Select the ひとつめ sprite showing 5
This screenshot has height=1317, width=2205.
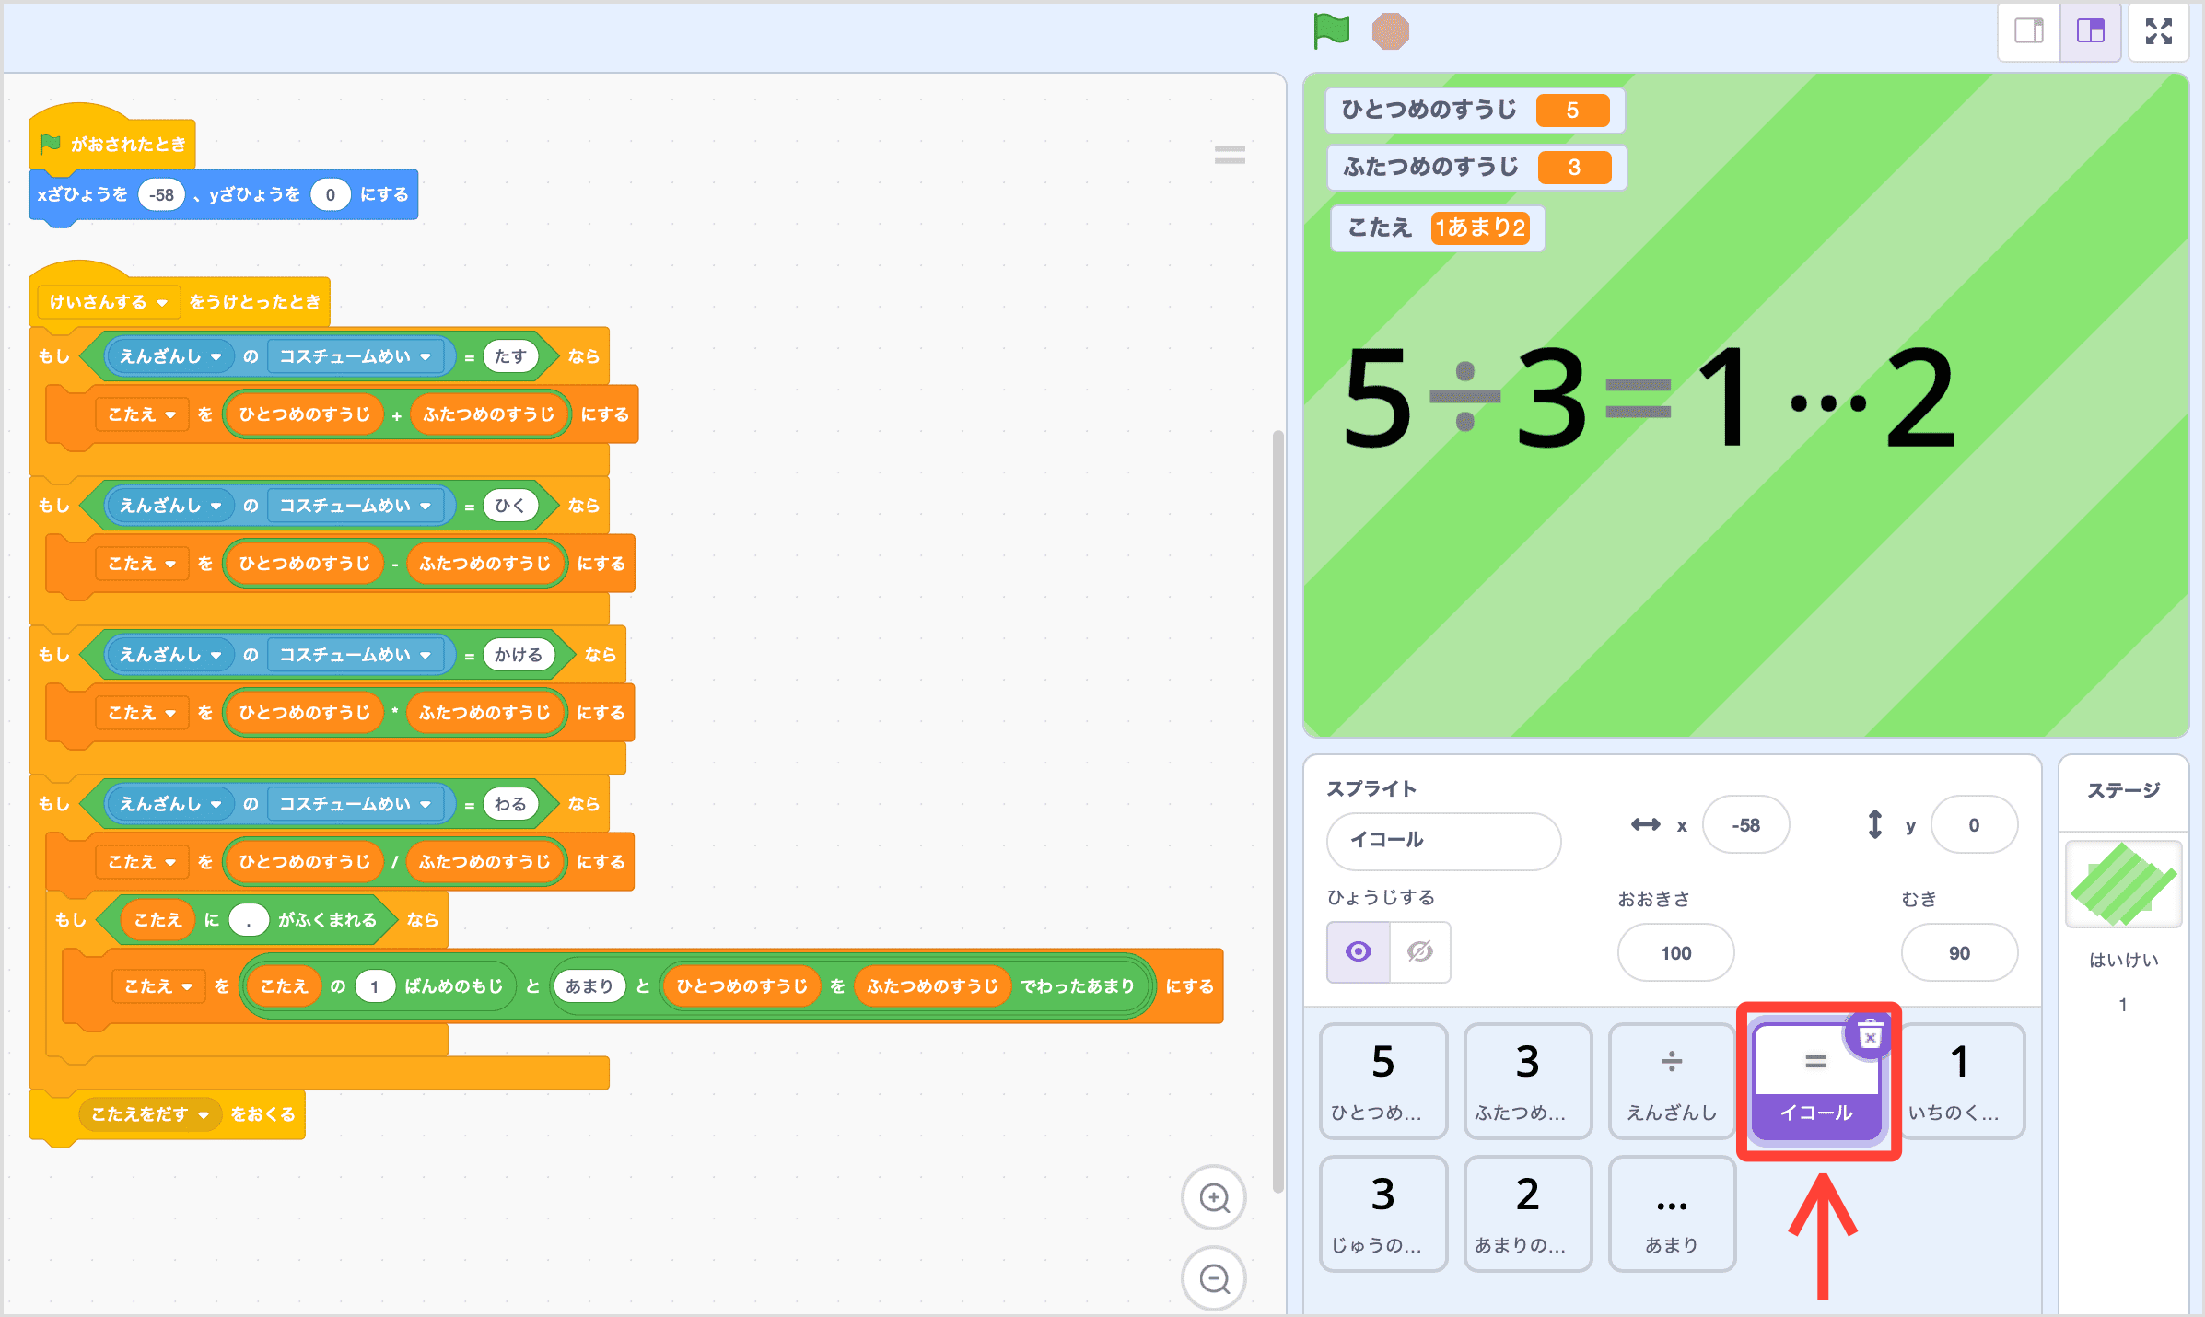1382,1080
